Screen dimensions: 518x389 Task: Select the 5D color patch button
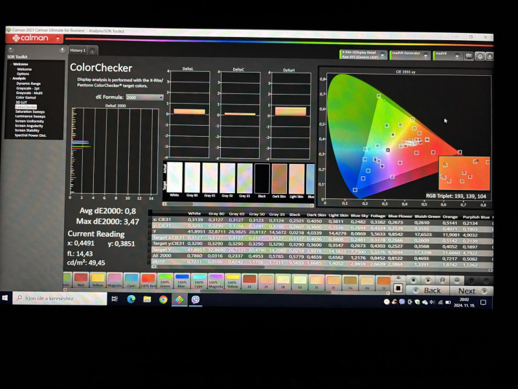pyautogui.click(x=300, y=282)
